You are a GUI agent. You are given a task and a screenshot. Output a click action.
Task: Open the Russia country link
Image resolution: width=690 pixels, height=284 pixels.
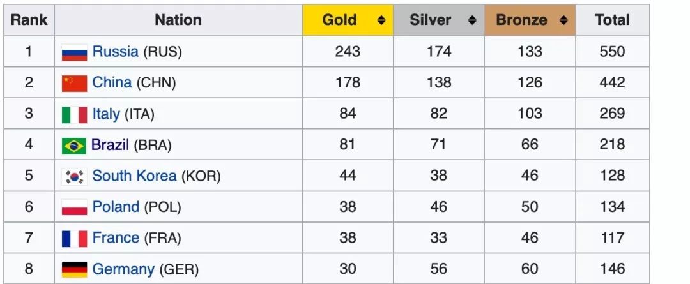point(115,52)
